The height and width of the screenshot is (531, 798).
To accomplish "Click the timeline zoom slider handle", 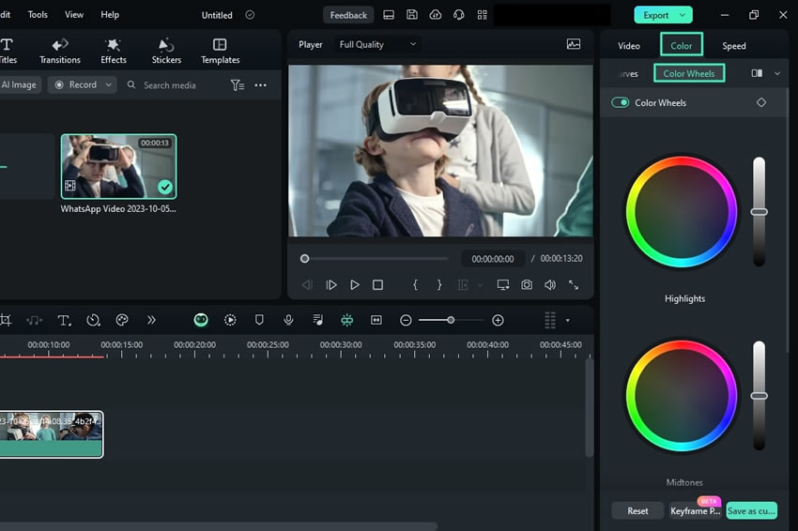I will 451,320.
